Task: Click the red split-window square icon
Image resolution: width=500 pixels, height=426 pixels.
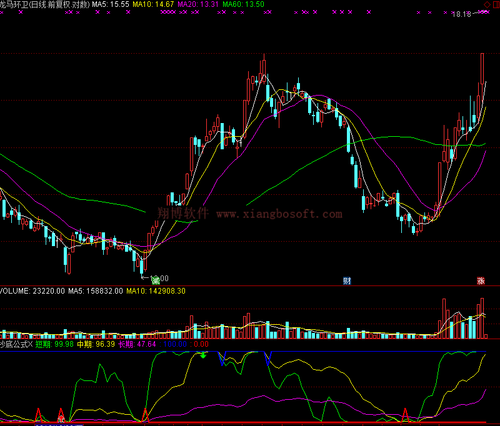Action: (x=496, y=4)
